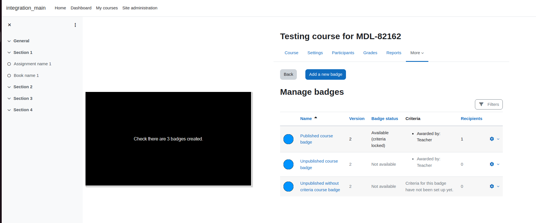Click recipients count 1 for Published badge

[462, 139]
